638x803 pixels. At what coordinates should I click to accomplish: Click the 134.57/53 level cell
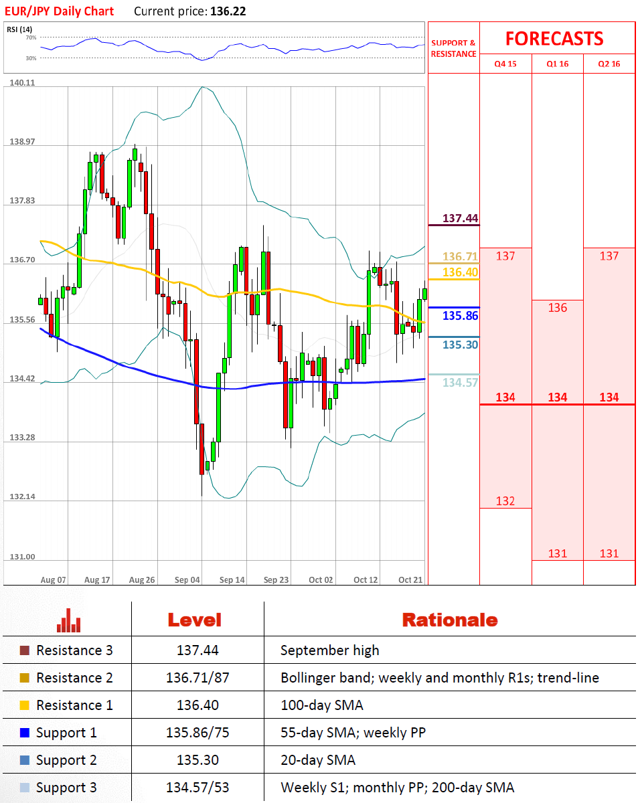tap(197, 788)
